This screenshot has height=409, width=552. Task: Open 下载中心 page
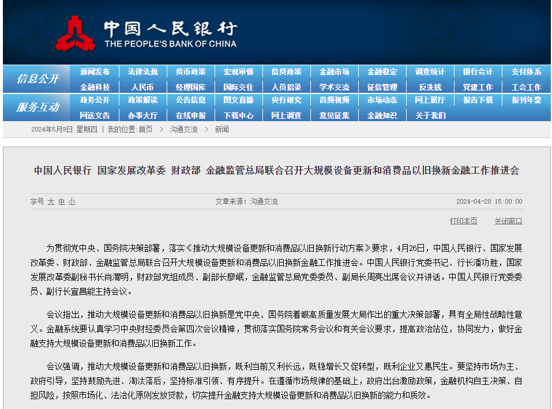pyautogui.click(x=238, y=115)
